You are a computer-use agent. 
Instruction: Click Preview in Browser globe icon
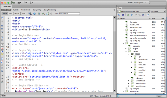point(34,13)
